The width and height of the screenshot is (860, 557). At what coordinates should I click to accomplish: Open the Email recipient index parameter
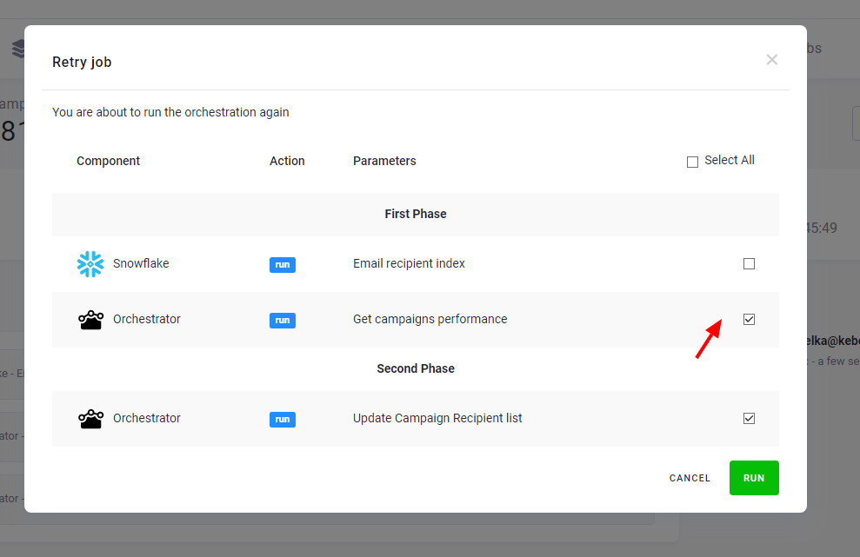409,263
